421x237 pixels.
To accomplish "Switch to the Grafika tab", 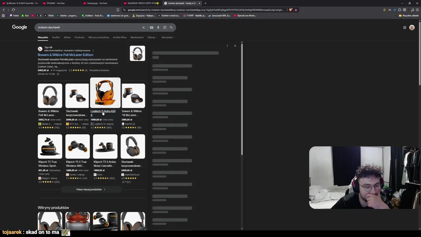I will [x=56, y=37].
